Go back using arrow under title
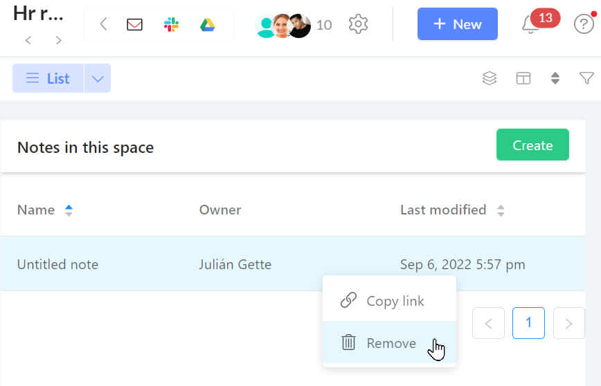This screenshot has width=601, height=386. [x=28, y=40]
